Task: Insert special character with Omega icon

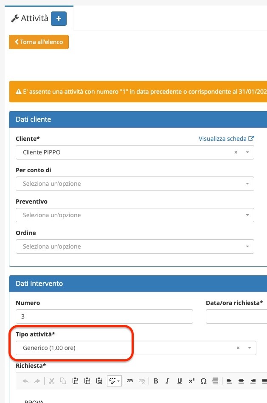Action: [x=203, y=381]
